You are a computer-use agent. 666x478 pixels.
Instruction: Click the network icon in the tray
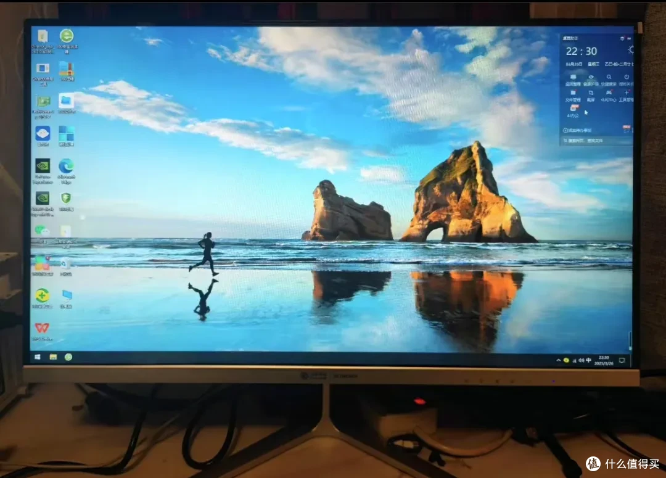click(x=574, y=360)
